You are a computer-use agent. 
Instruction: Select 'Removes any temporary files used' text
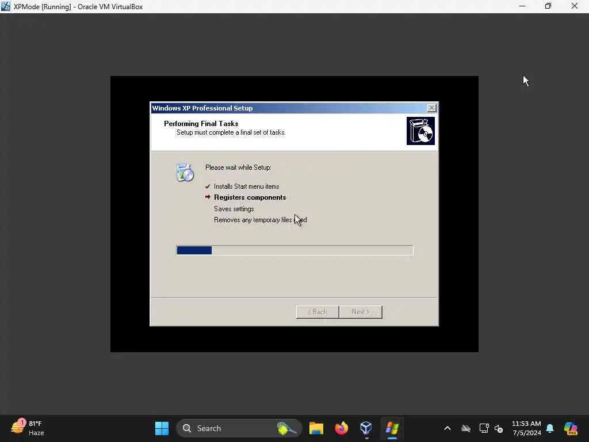click(261, 220)
